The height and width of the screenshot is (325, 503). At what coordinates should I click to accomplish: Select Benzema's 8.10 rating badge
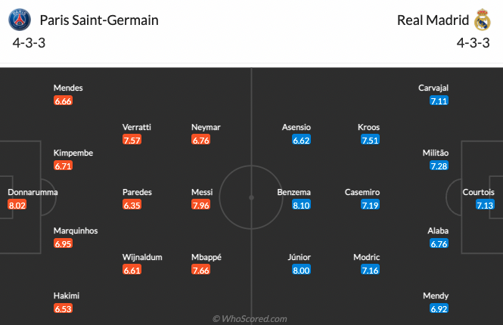click(300, 205)
